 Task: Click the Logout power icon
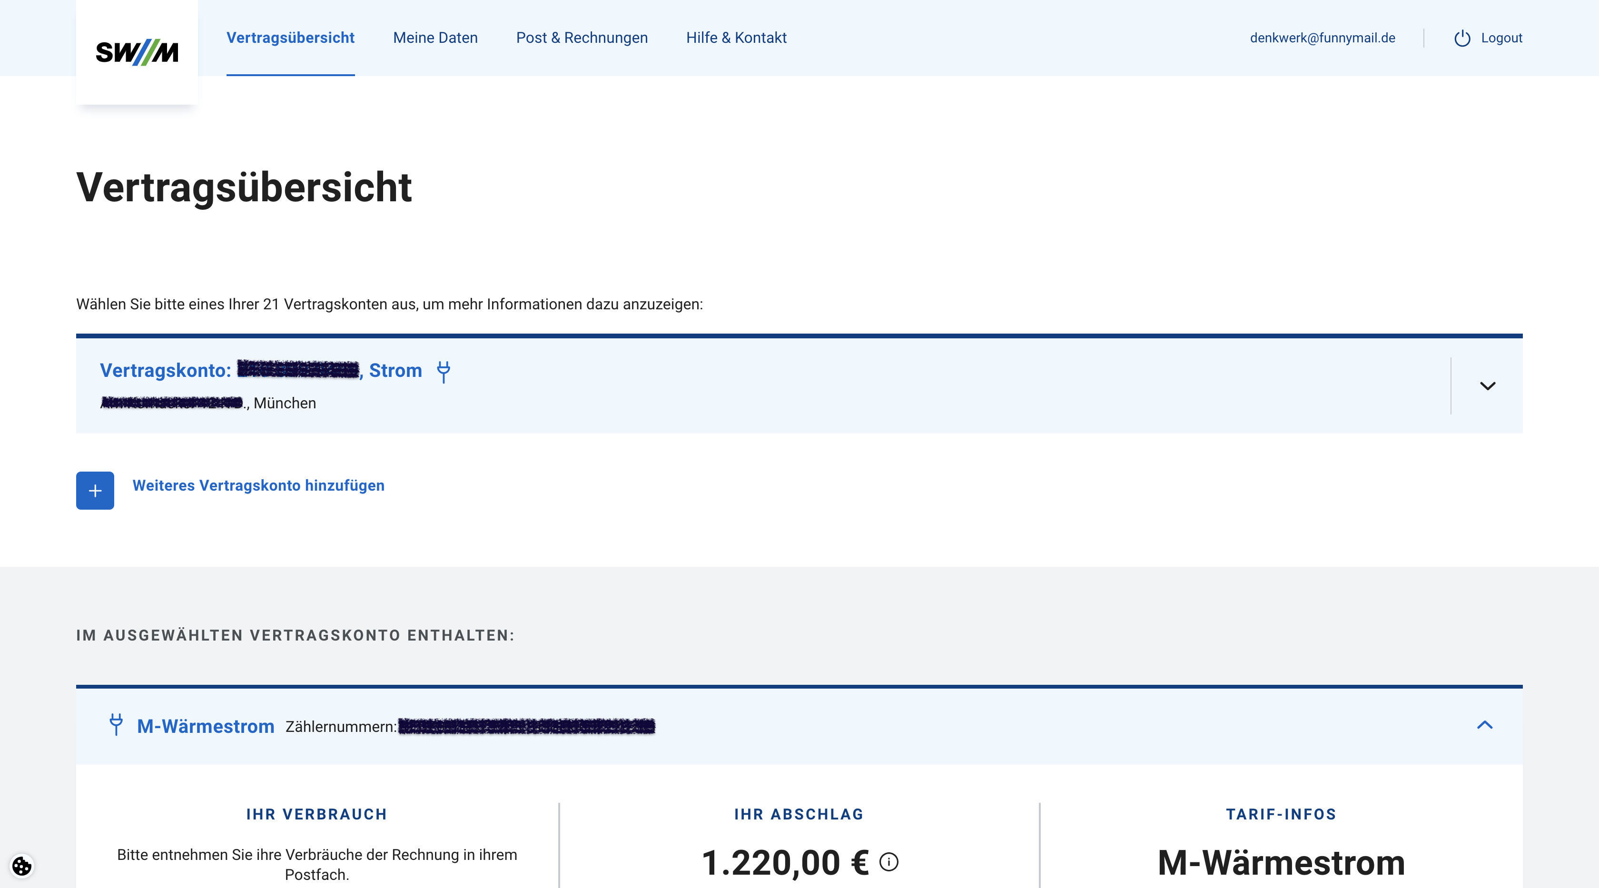point(1462,38)
